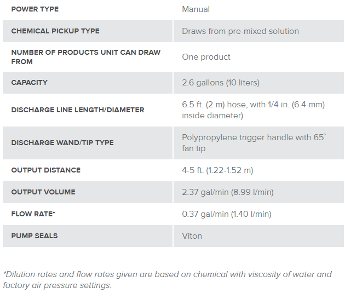Click the PUMP SEALS row label
The image size is (345, 299).
tap(34, 236)
